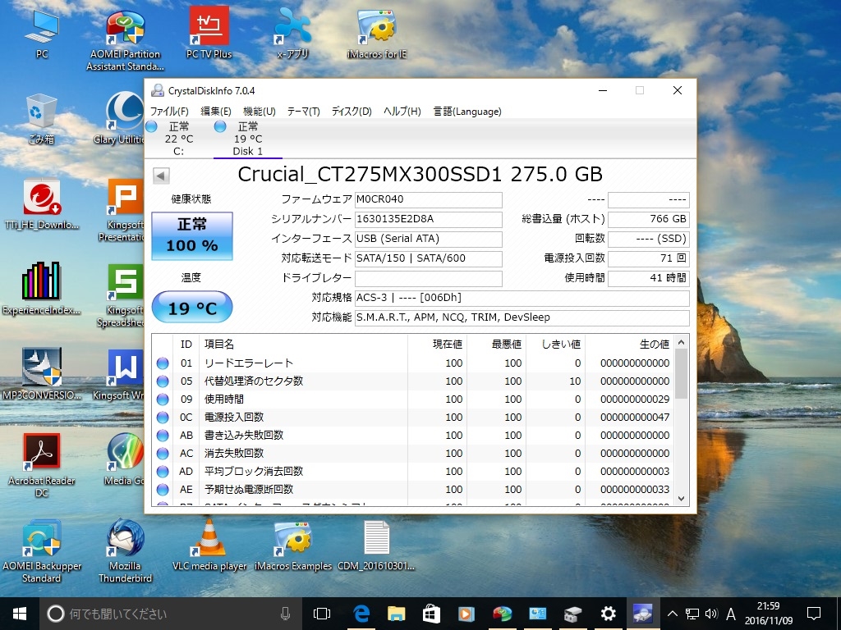Click CrystalDiskInfo title bar icon
841x630 pixels.
158,90
